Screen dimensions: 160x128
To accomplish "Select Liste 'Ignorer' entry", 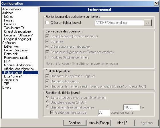I will point(13,76).
